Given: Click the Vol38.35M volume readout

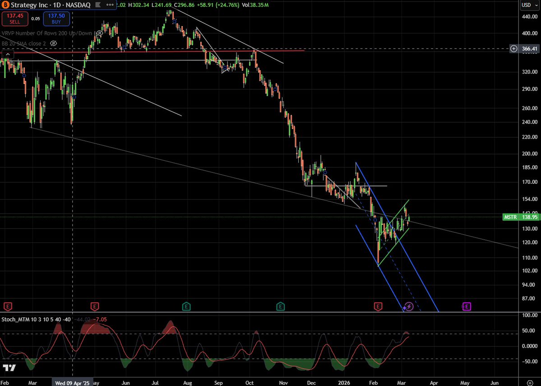Looking at the screenshot, I should (255, 5).
